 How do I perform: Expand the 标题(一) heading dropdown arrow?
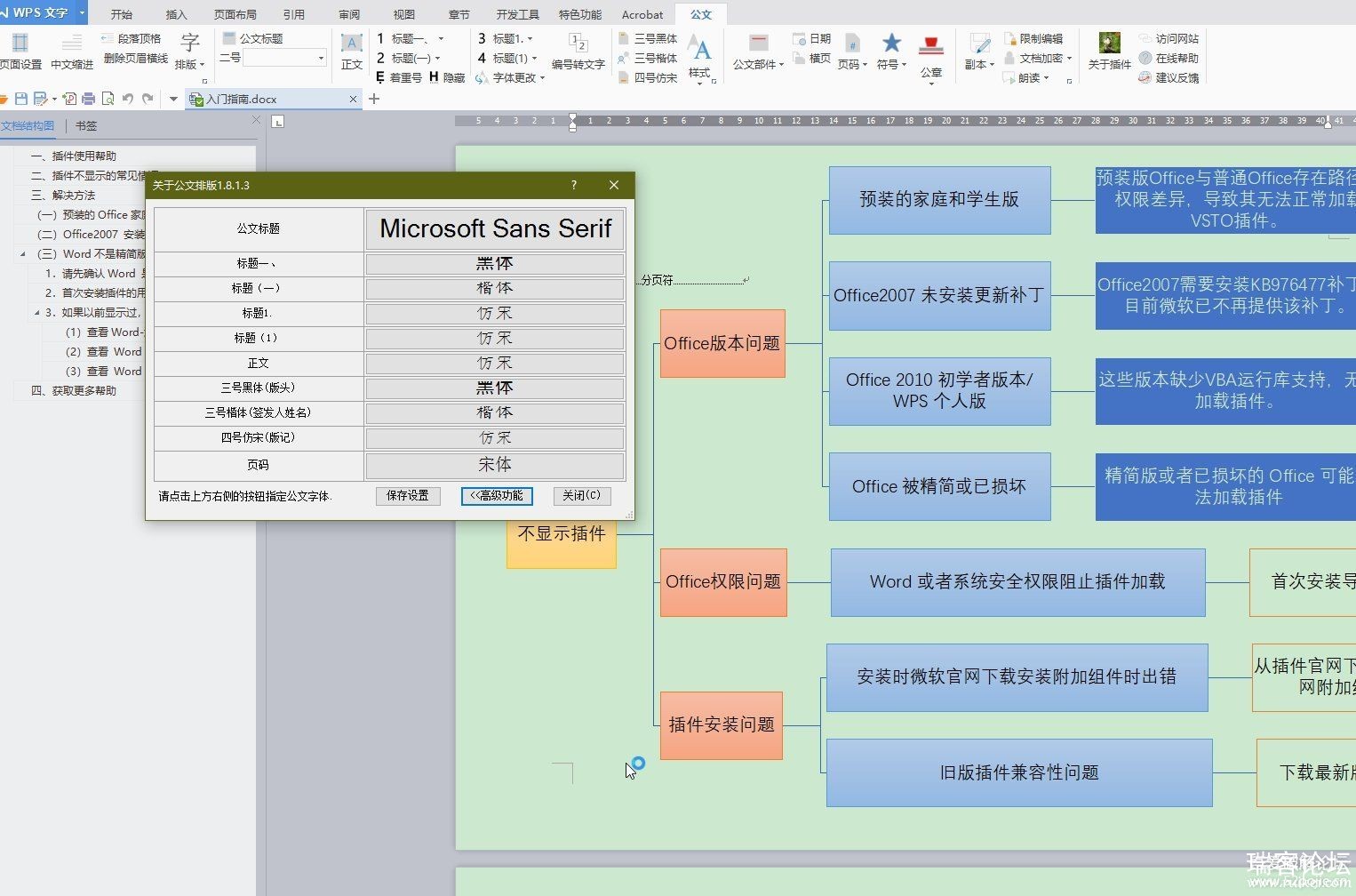click(x=437, y=59)
